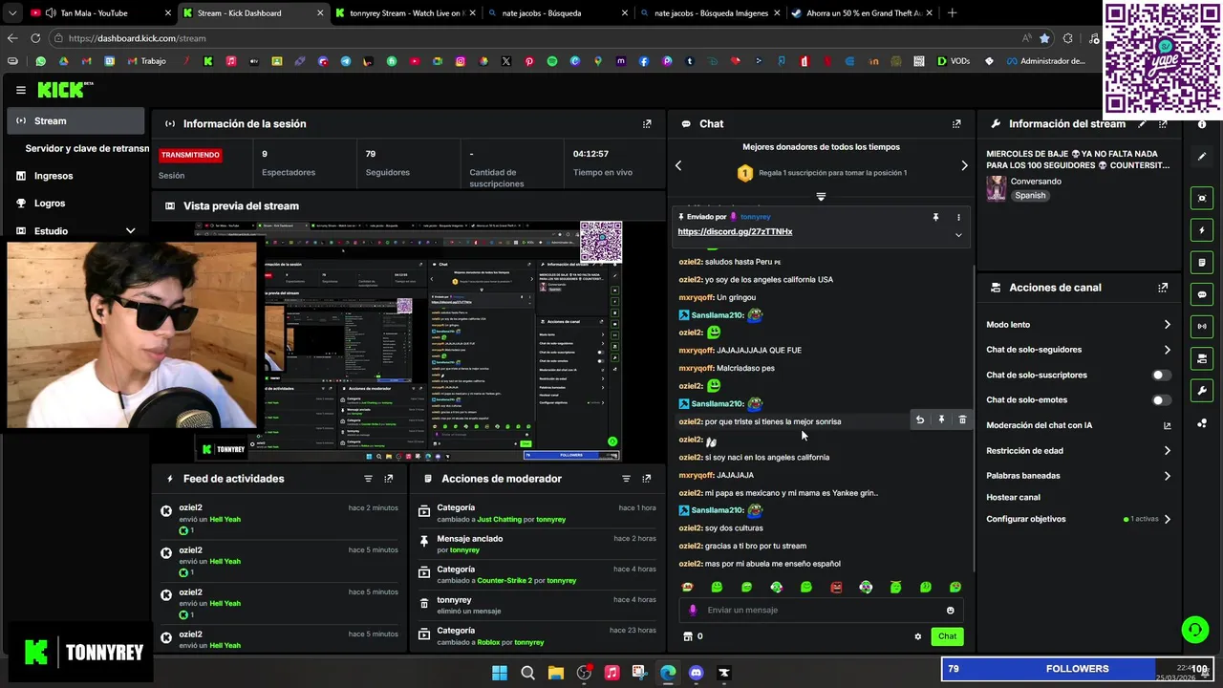
Task: Edit stream info with the pencil icon in header
Action: click(1142, 123)
